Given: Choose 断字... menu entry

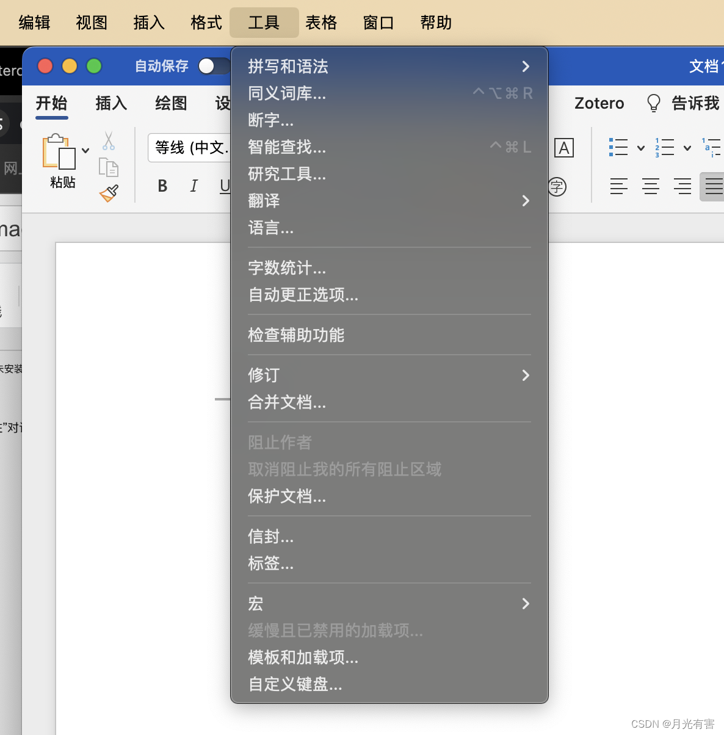Looking at the screenshot, I should point(389,120).
